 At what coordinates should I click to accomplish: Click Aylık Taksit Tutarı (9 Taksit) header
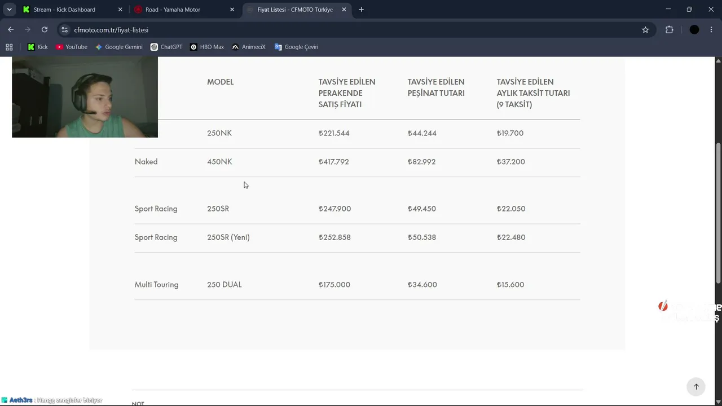[x=533, y=93]
